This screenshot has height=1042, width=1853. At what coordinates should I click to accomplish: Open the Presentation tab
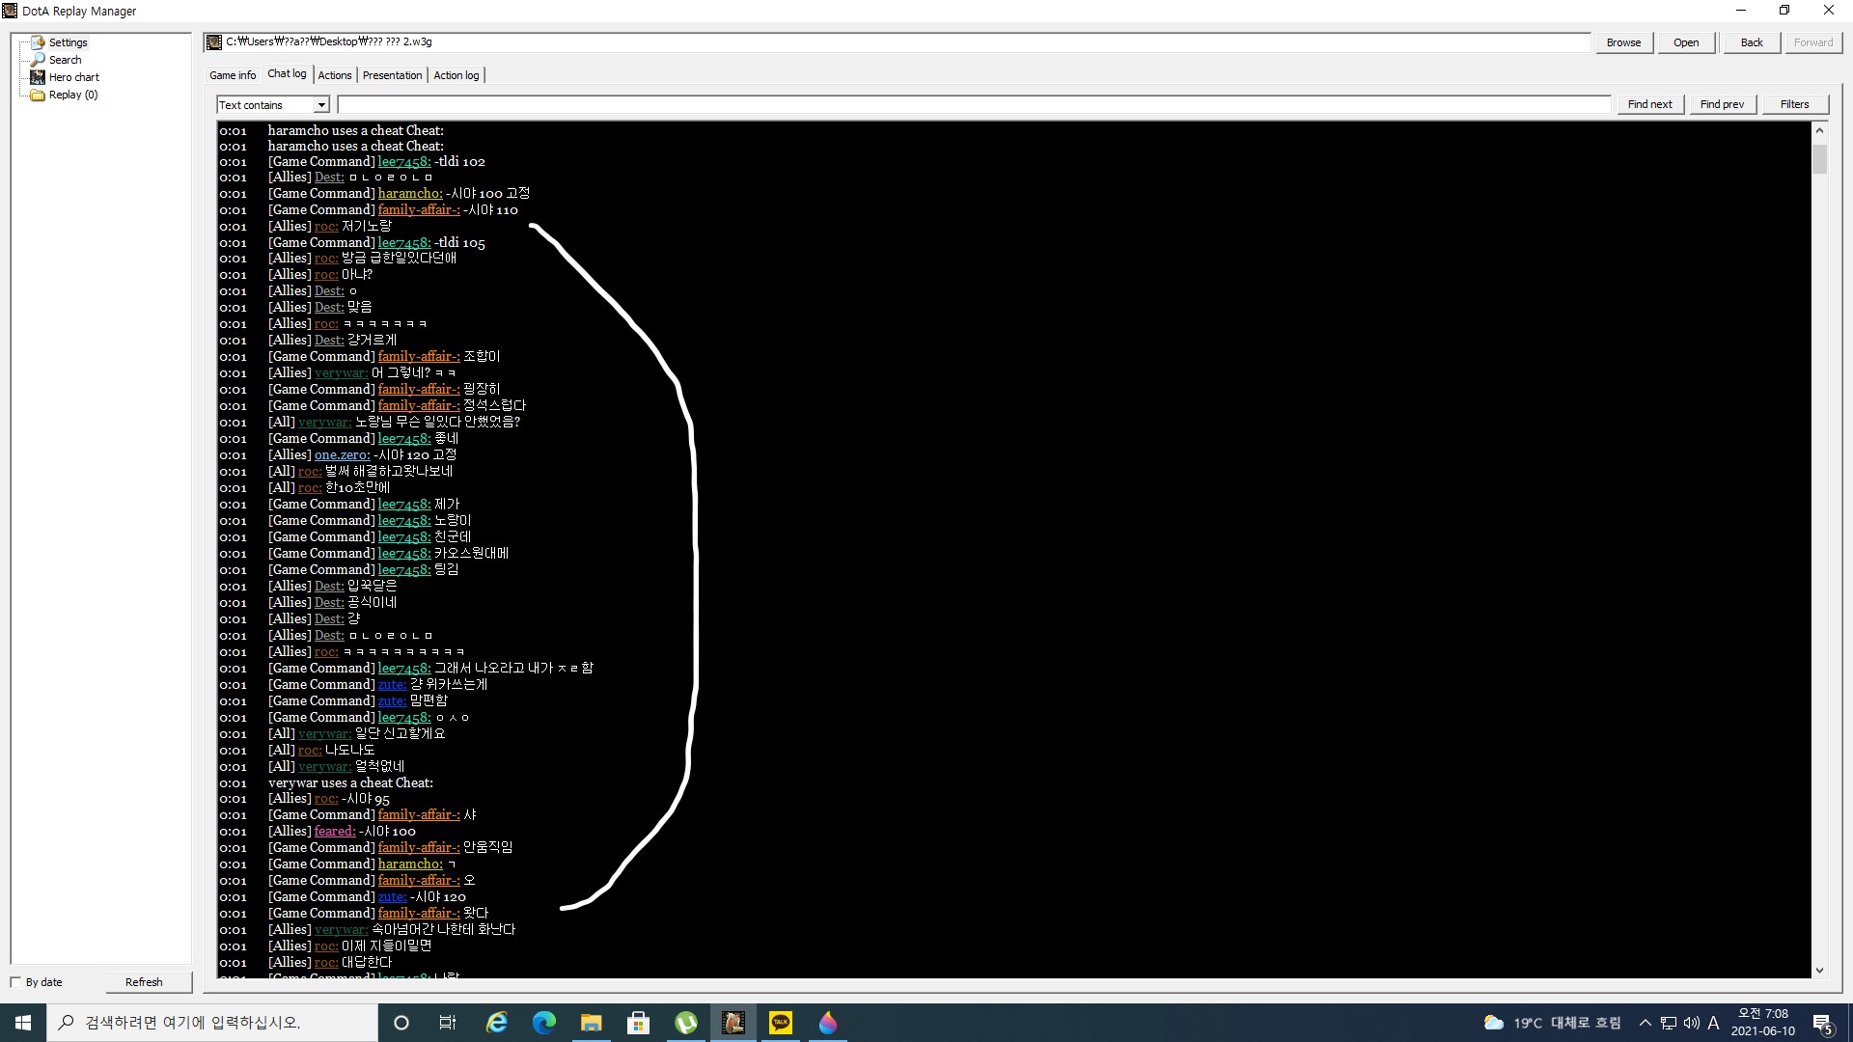[x=391, y=73]
